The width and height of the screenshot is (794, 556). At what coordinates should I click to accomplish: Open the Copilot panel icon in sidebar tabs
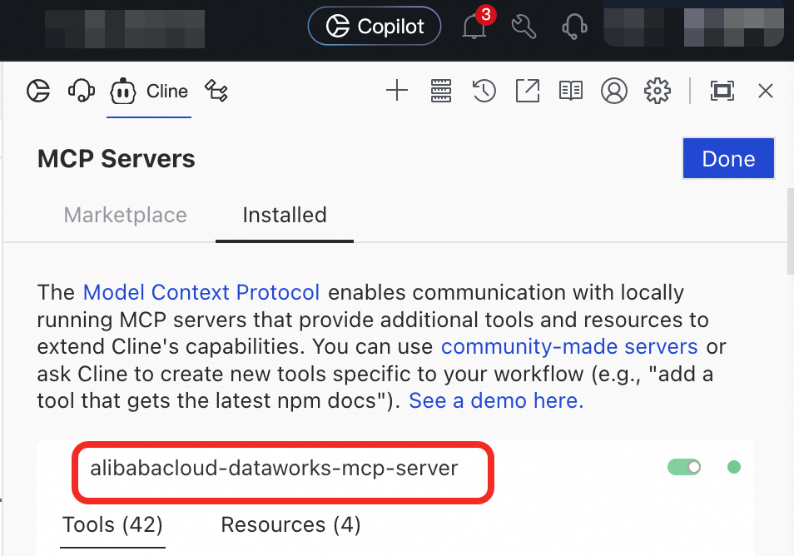coord(38,92)
